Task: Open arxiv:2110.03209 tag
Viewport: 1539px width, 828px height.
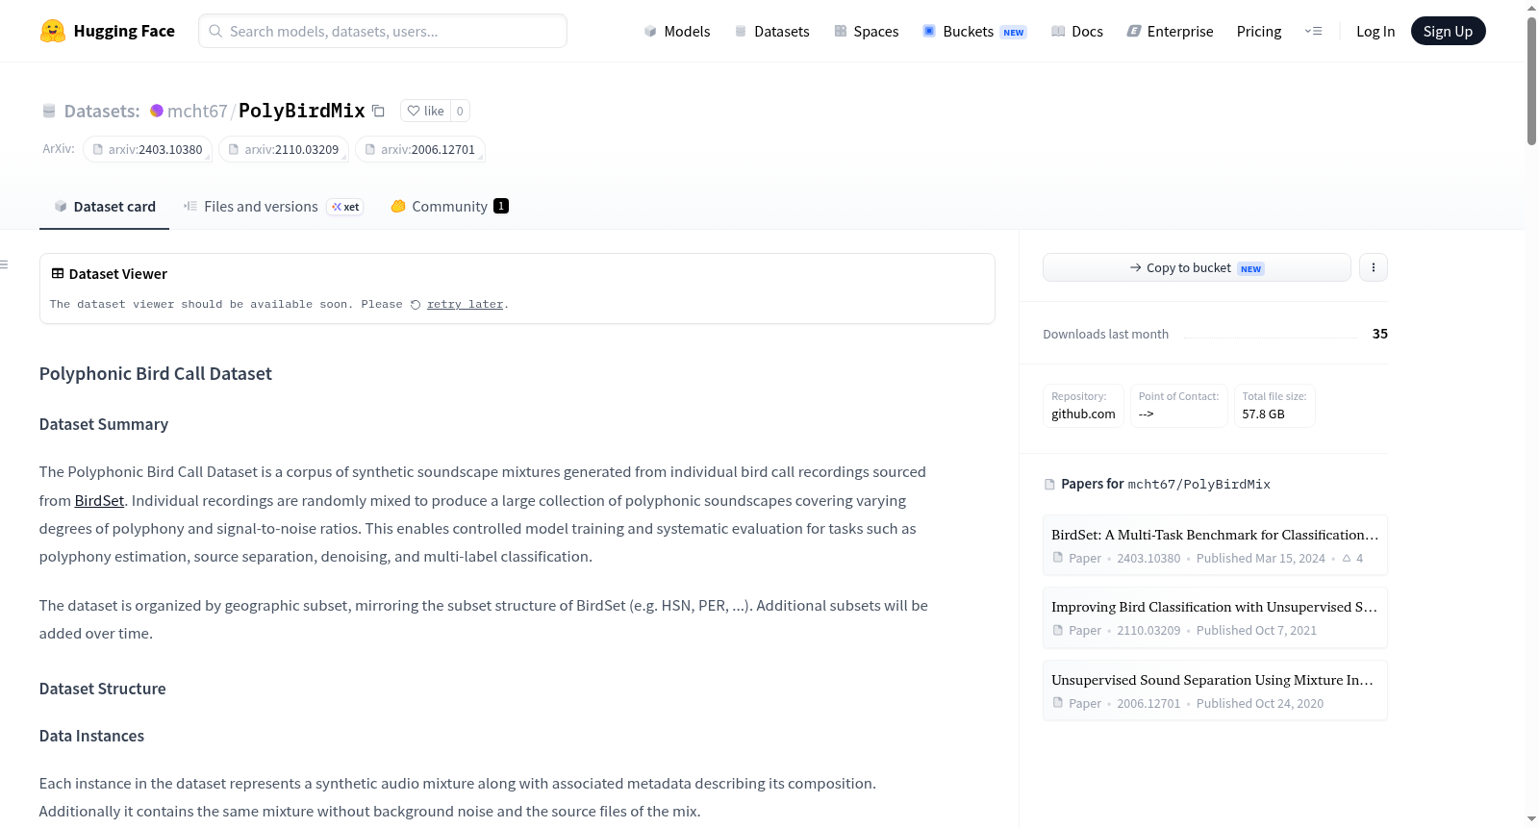Action: click(x=284, y=149)
